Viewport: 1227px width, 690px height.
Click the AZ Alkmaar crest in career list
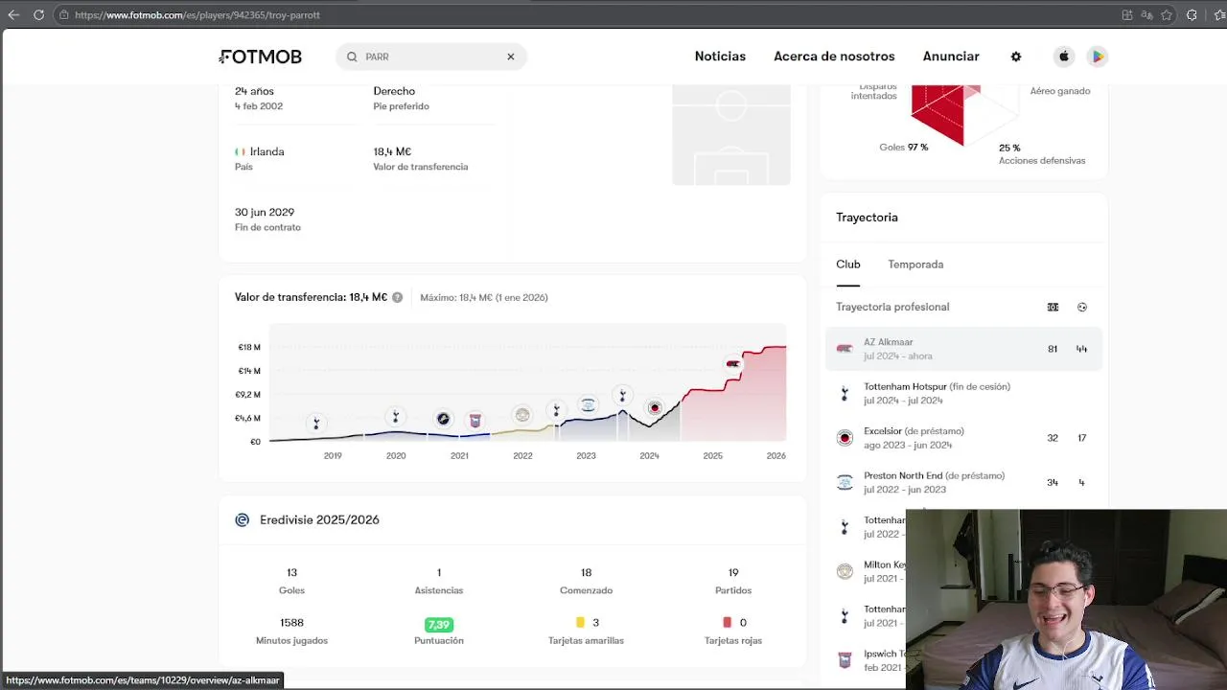coord(845,349)
